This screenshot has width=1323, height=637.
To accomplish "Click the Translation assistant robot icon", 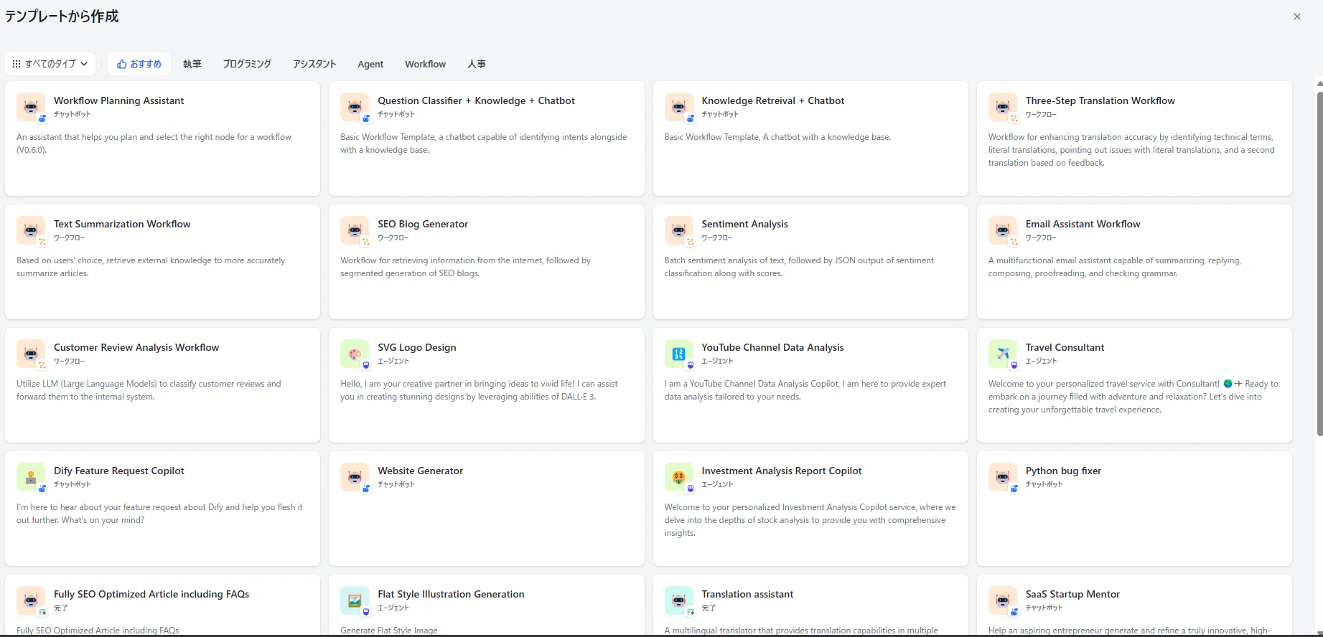I will click(679, 601).
